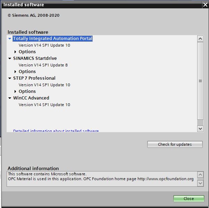209x208 pixels.
Task: Collapse the STEP 7 Professional node
Action: coord(10,78)
